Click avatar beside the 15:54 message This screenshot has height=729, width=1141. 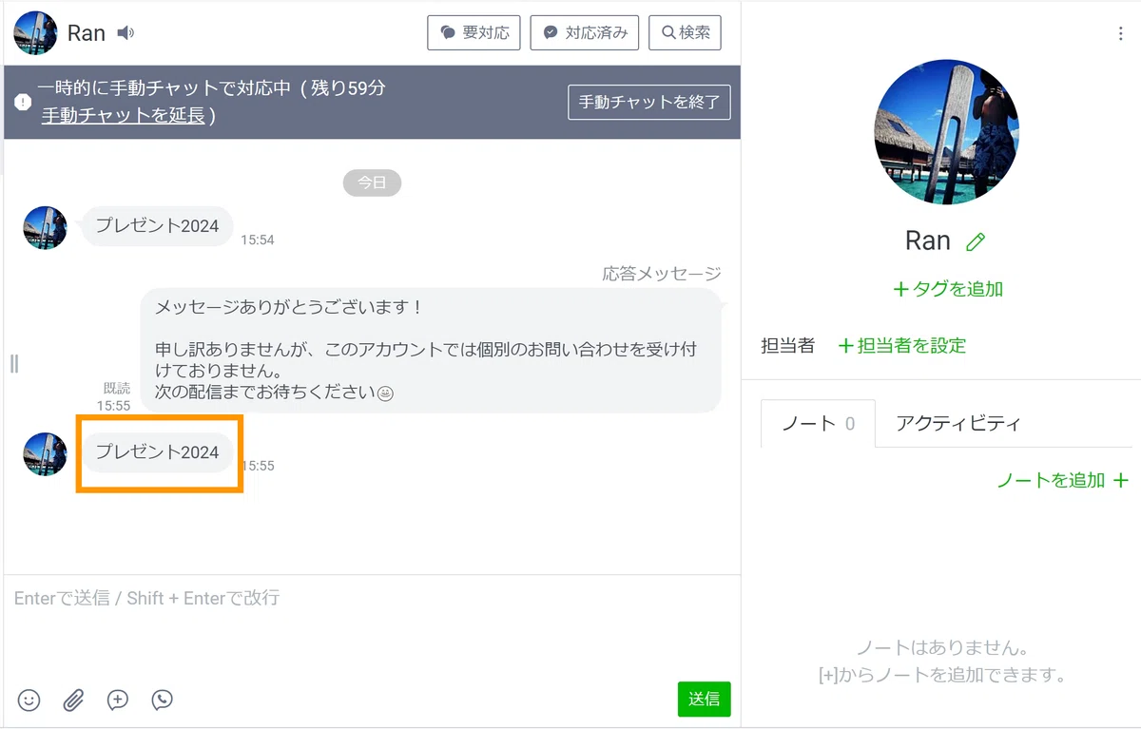click(45, 228)
